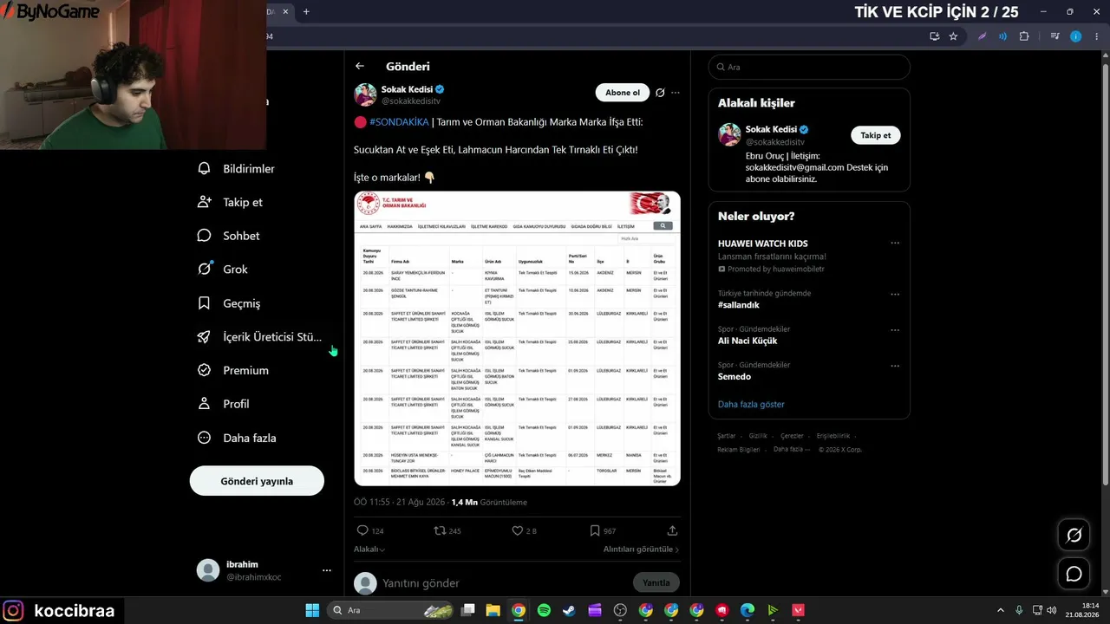Viewport: 1110px width, 624px height.
Task: Open the Semedo trending topic
Action: [735, 377]
